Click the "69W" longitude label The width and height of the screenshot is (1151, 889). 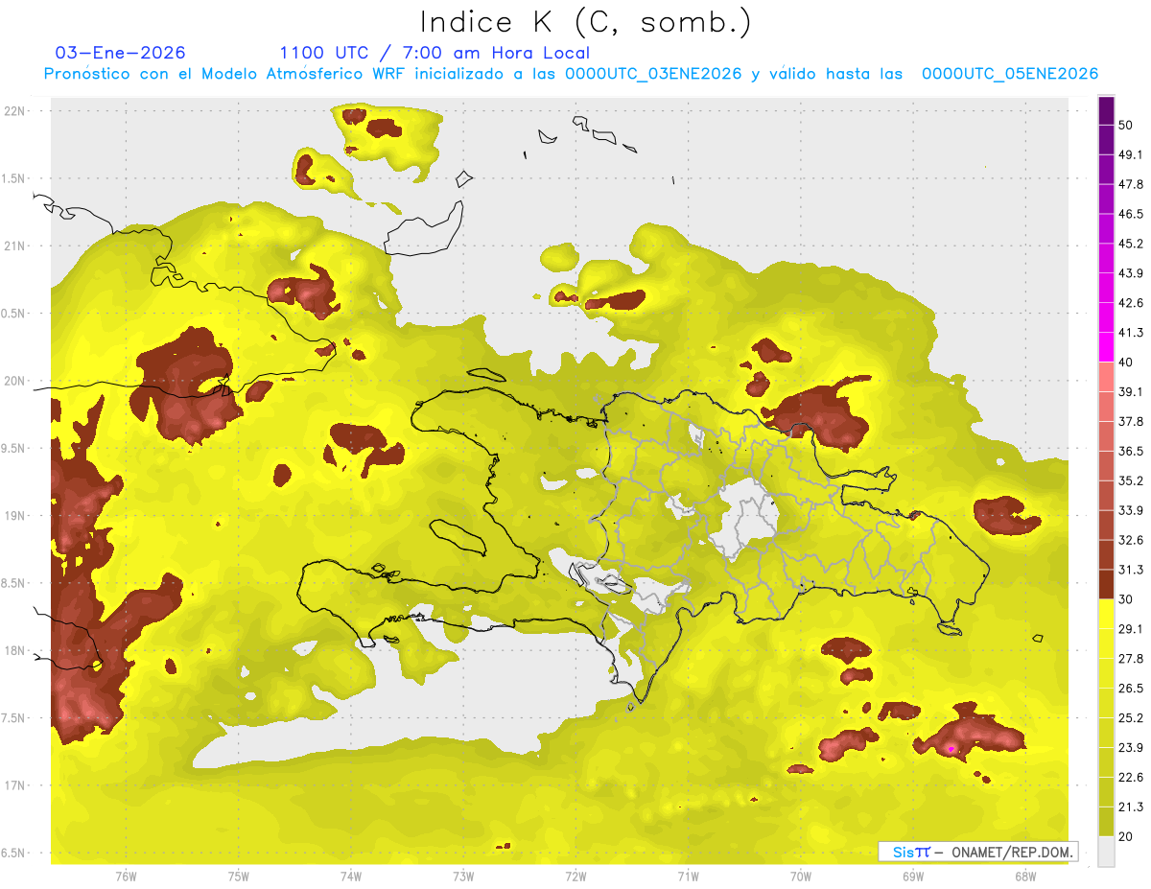[x=913, y=876]
